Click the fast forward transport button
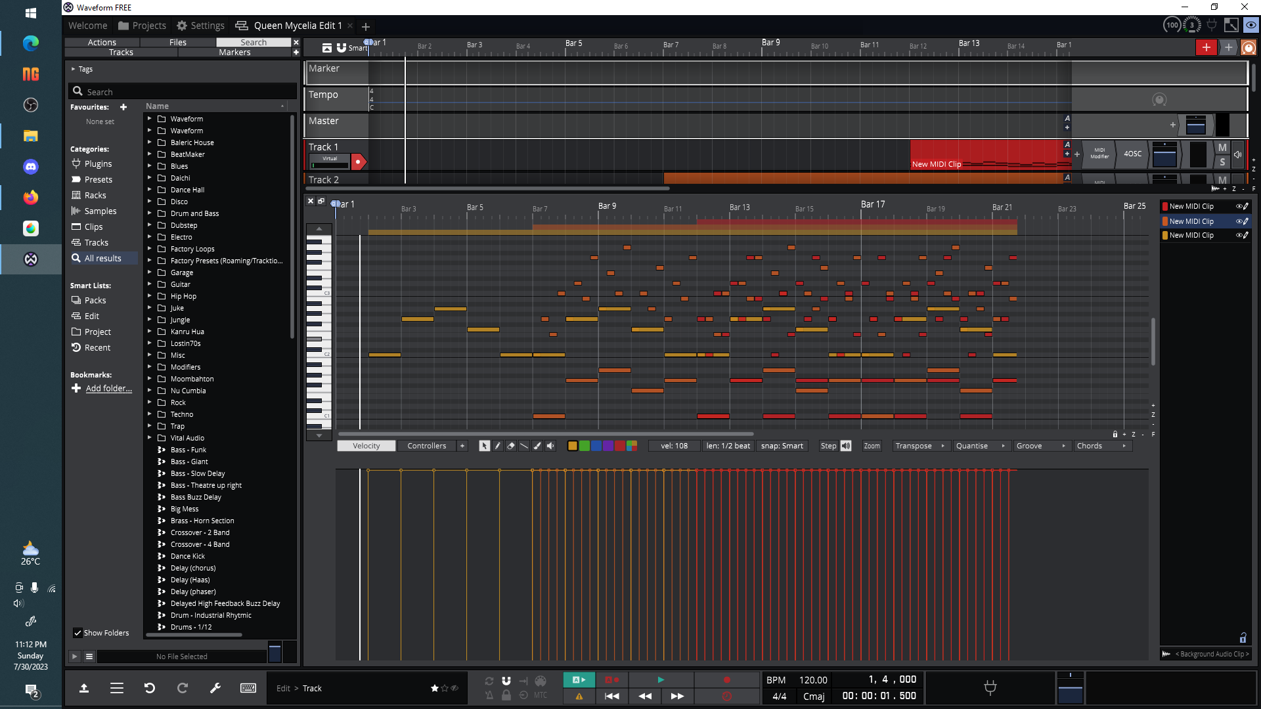 (677, 696)
